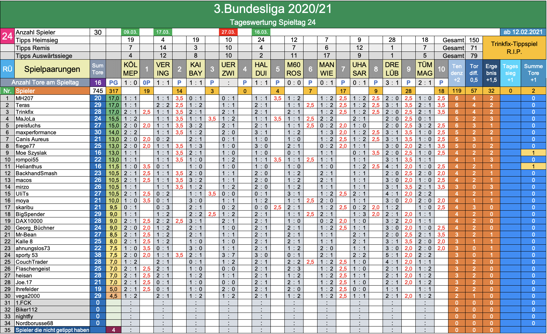The width and height of the screenshot is (547, 334).
Task: Click the orange 'Spieler' header cell
Action: 52,91
